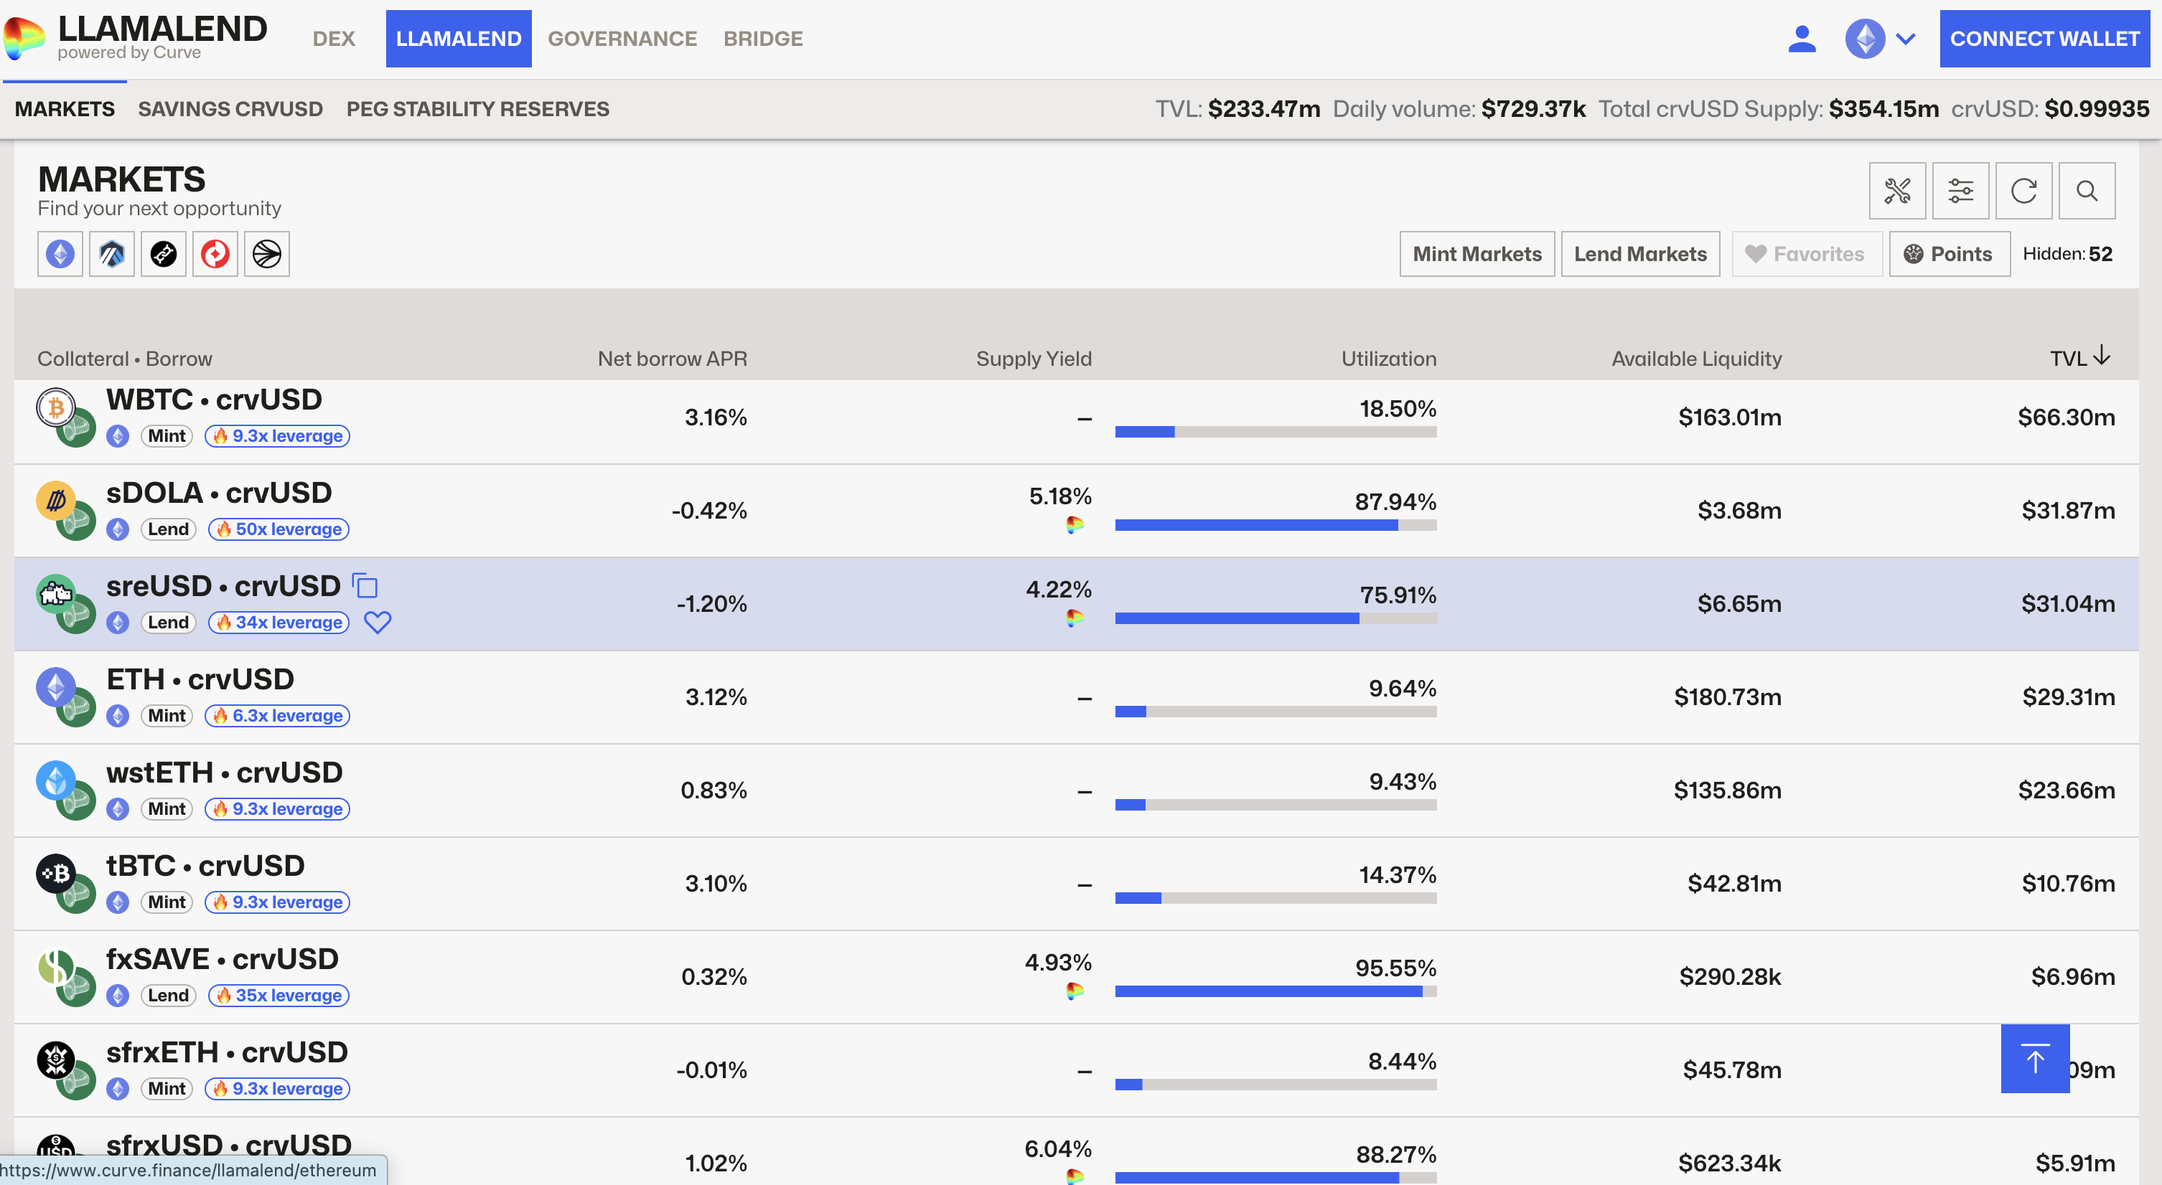Switch to the Savings crvUSD tab
This screenshot has height=1185, width=2162.
click(230, 109)
